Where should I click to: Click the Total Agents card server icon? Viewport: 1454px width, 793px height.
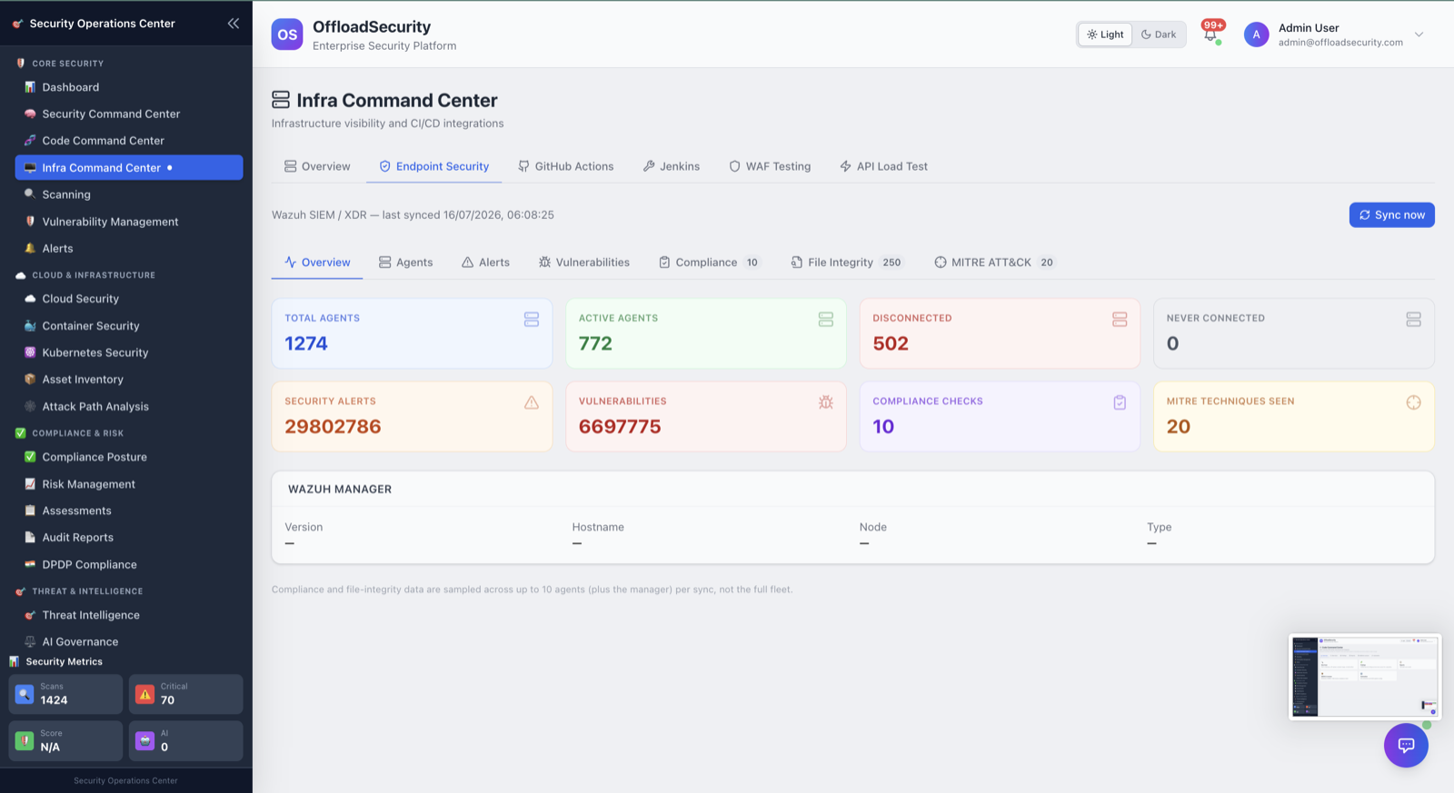(532, 320)
